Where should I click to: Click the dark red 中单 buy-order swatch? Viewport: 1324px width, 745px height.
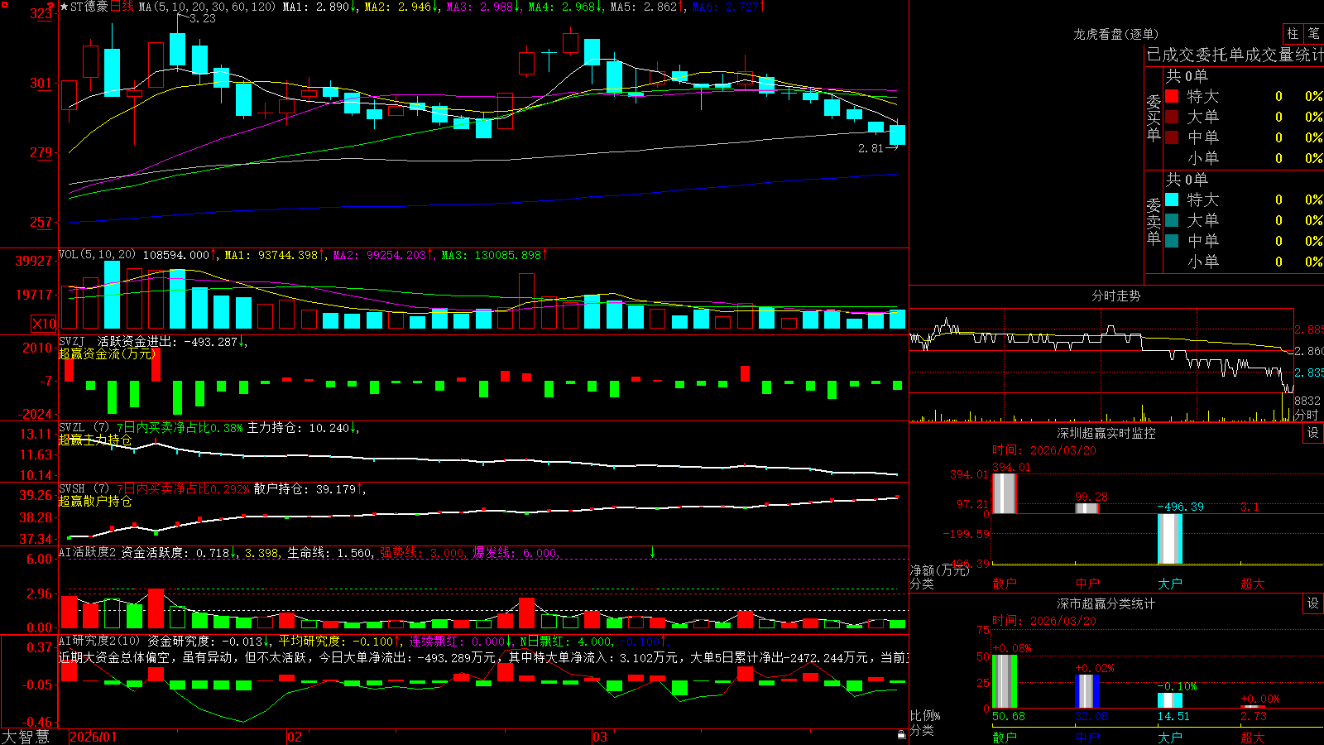point(1172,137)
